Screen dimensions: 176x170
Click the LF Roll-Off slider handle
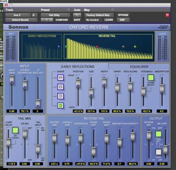click(x=38, y=103)
